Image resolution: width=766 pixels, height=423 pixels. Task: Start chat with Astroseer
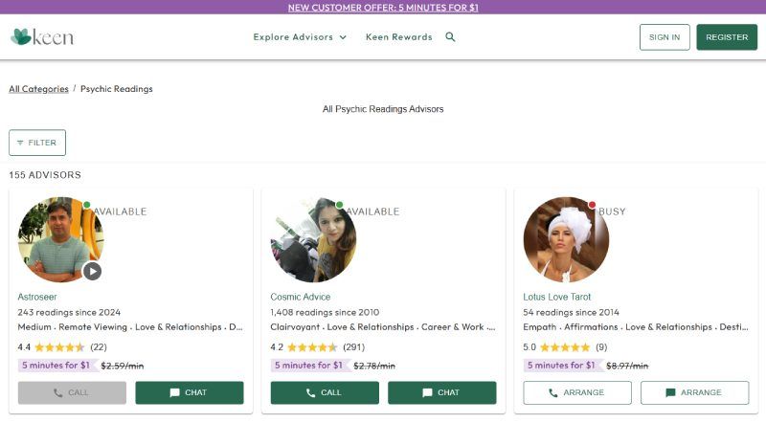(189, 392)
